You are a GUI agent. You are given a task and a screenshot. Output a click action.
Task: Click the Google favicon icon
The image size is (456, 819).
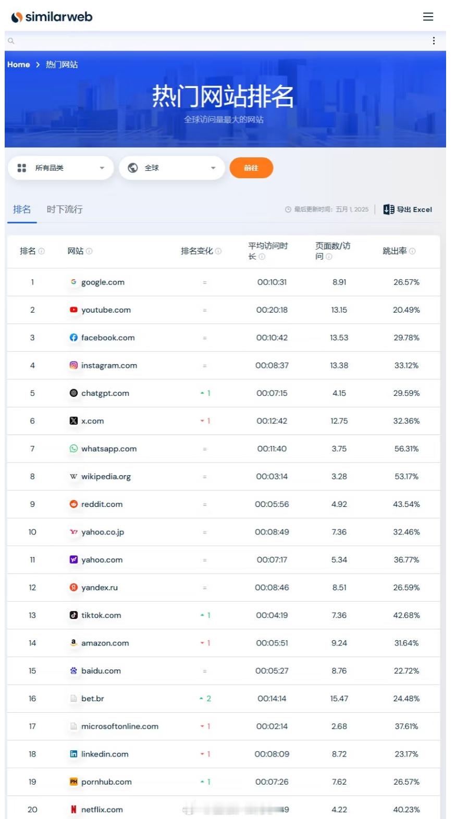73,282
